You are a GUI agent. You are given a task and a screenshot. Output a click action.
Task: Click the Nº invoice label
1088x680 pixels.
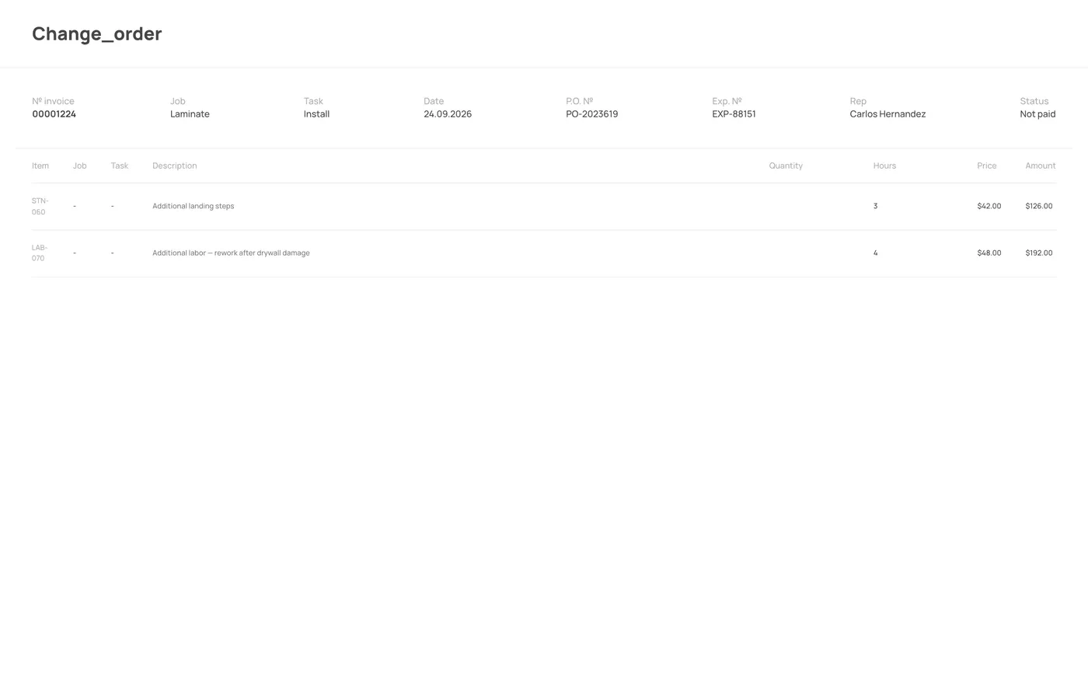coord(53,101)
